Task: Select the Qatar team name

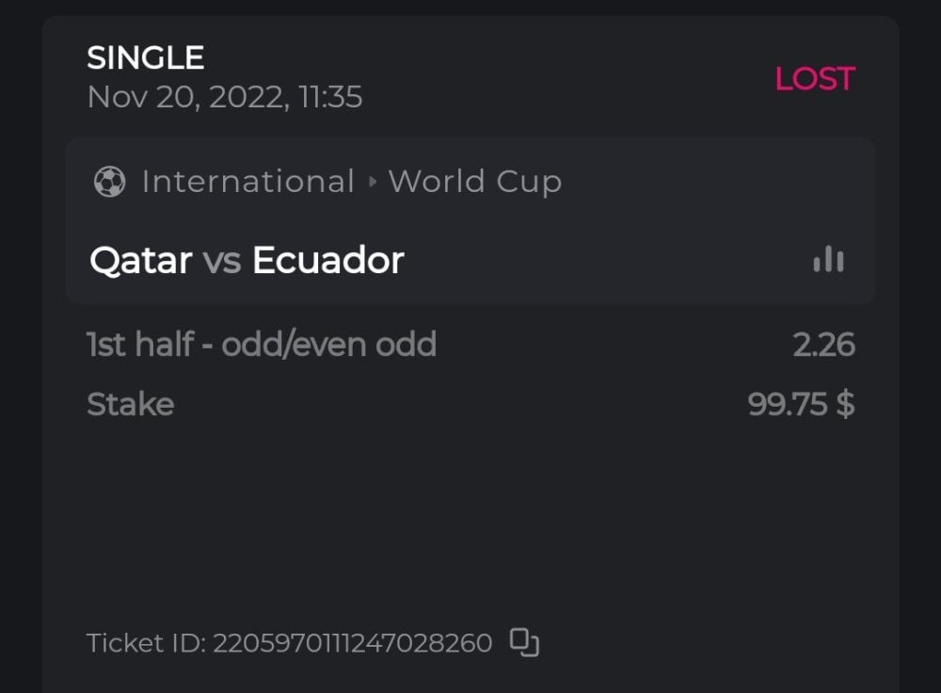Action: point(141,261)
